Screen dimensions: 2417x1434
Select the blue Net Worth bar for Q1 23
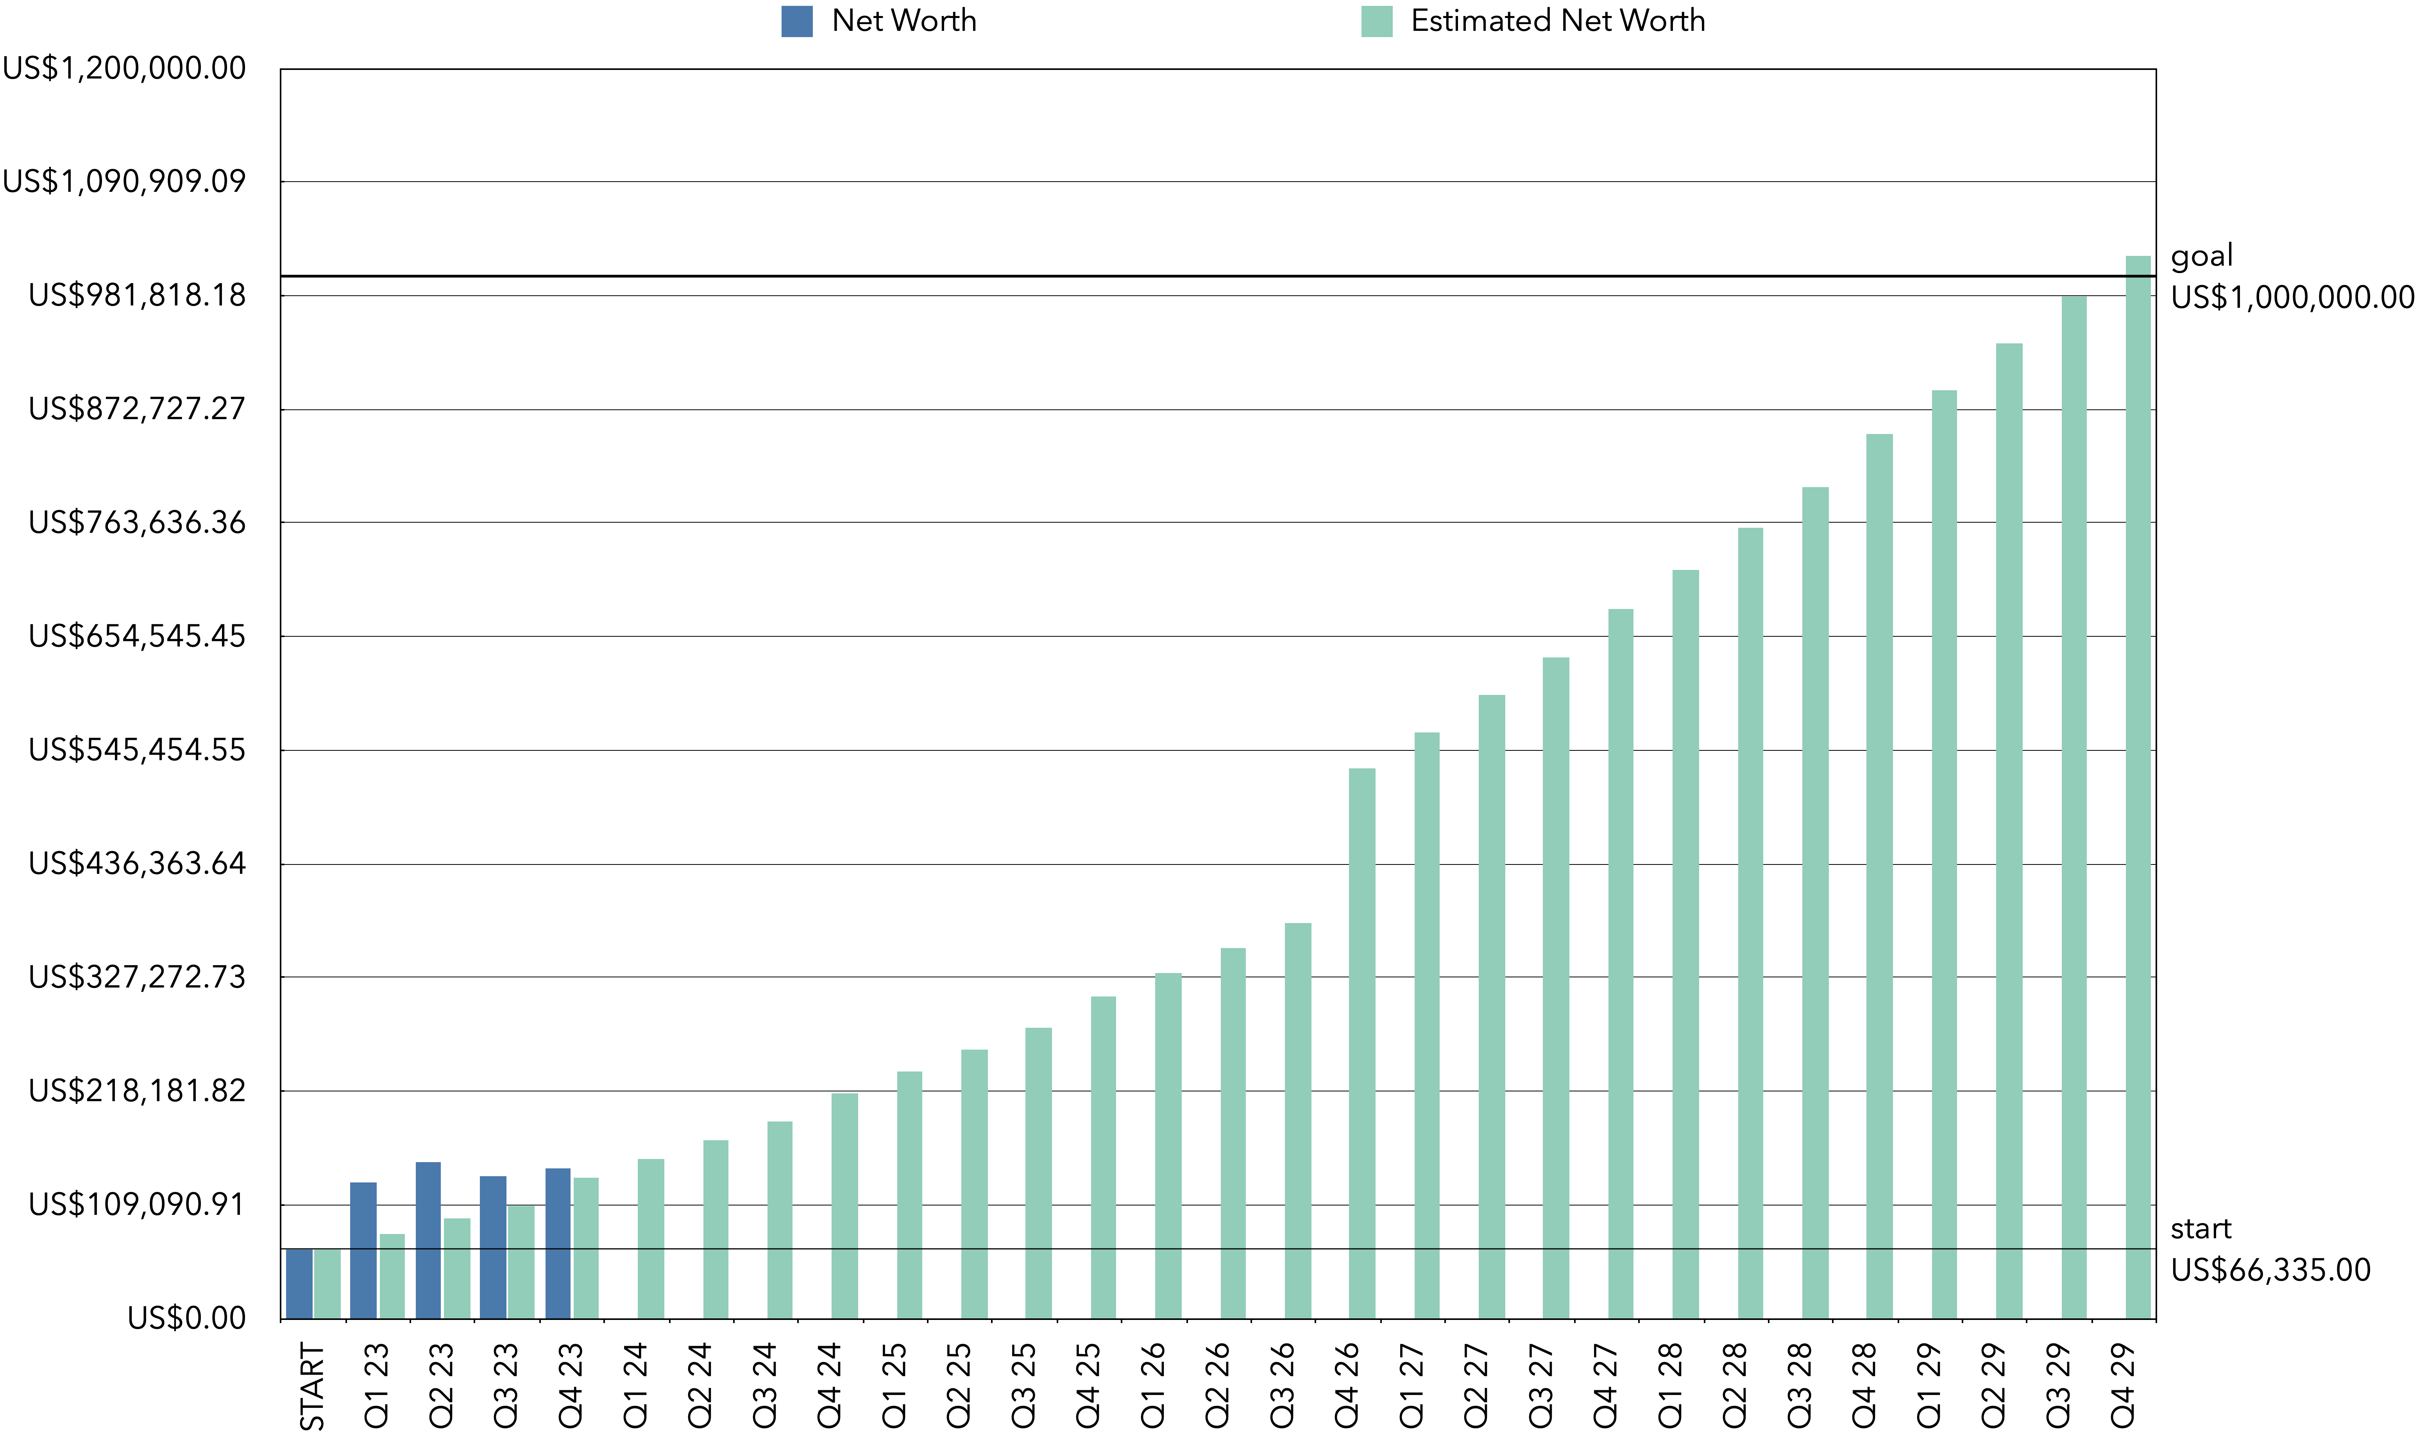pyautogui.click(x=363, y=1250)
